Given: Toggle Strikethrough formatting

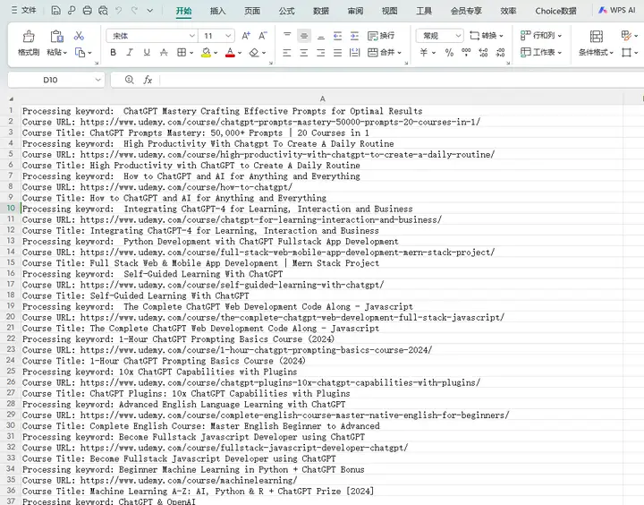Looking at the screenshot, I should tap(164, 52).
